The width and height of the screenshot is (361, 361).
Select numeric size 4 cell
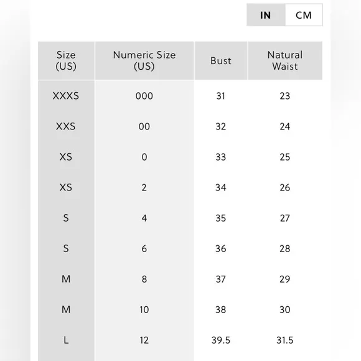tap(144, 218)
